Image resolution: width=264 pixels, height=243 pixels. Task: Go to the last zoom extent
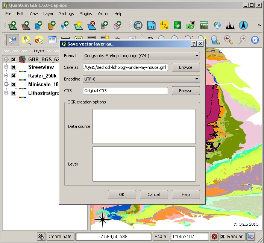tap(229, 40)
